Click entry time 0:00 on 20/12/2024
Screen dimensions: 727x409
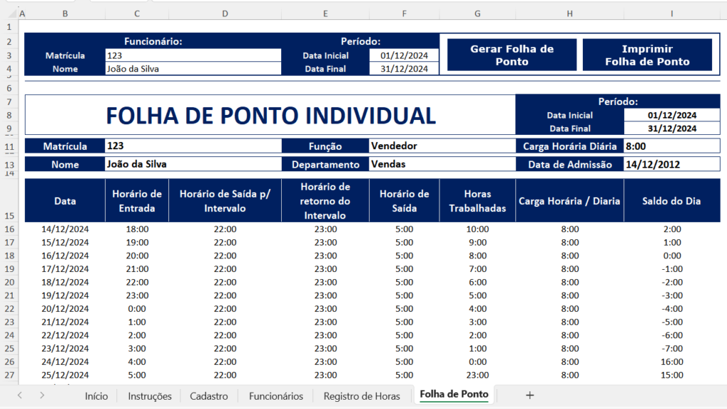(x=137, y=309)
